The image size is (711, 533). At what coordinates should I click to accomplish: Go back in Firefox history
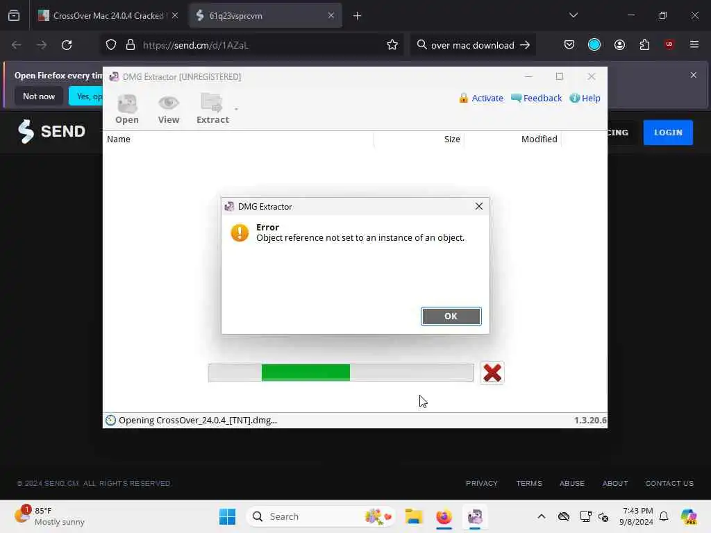(x=17, y=45)
